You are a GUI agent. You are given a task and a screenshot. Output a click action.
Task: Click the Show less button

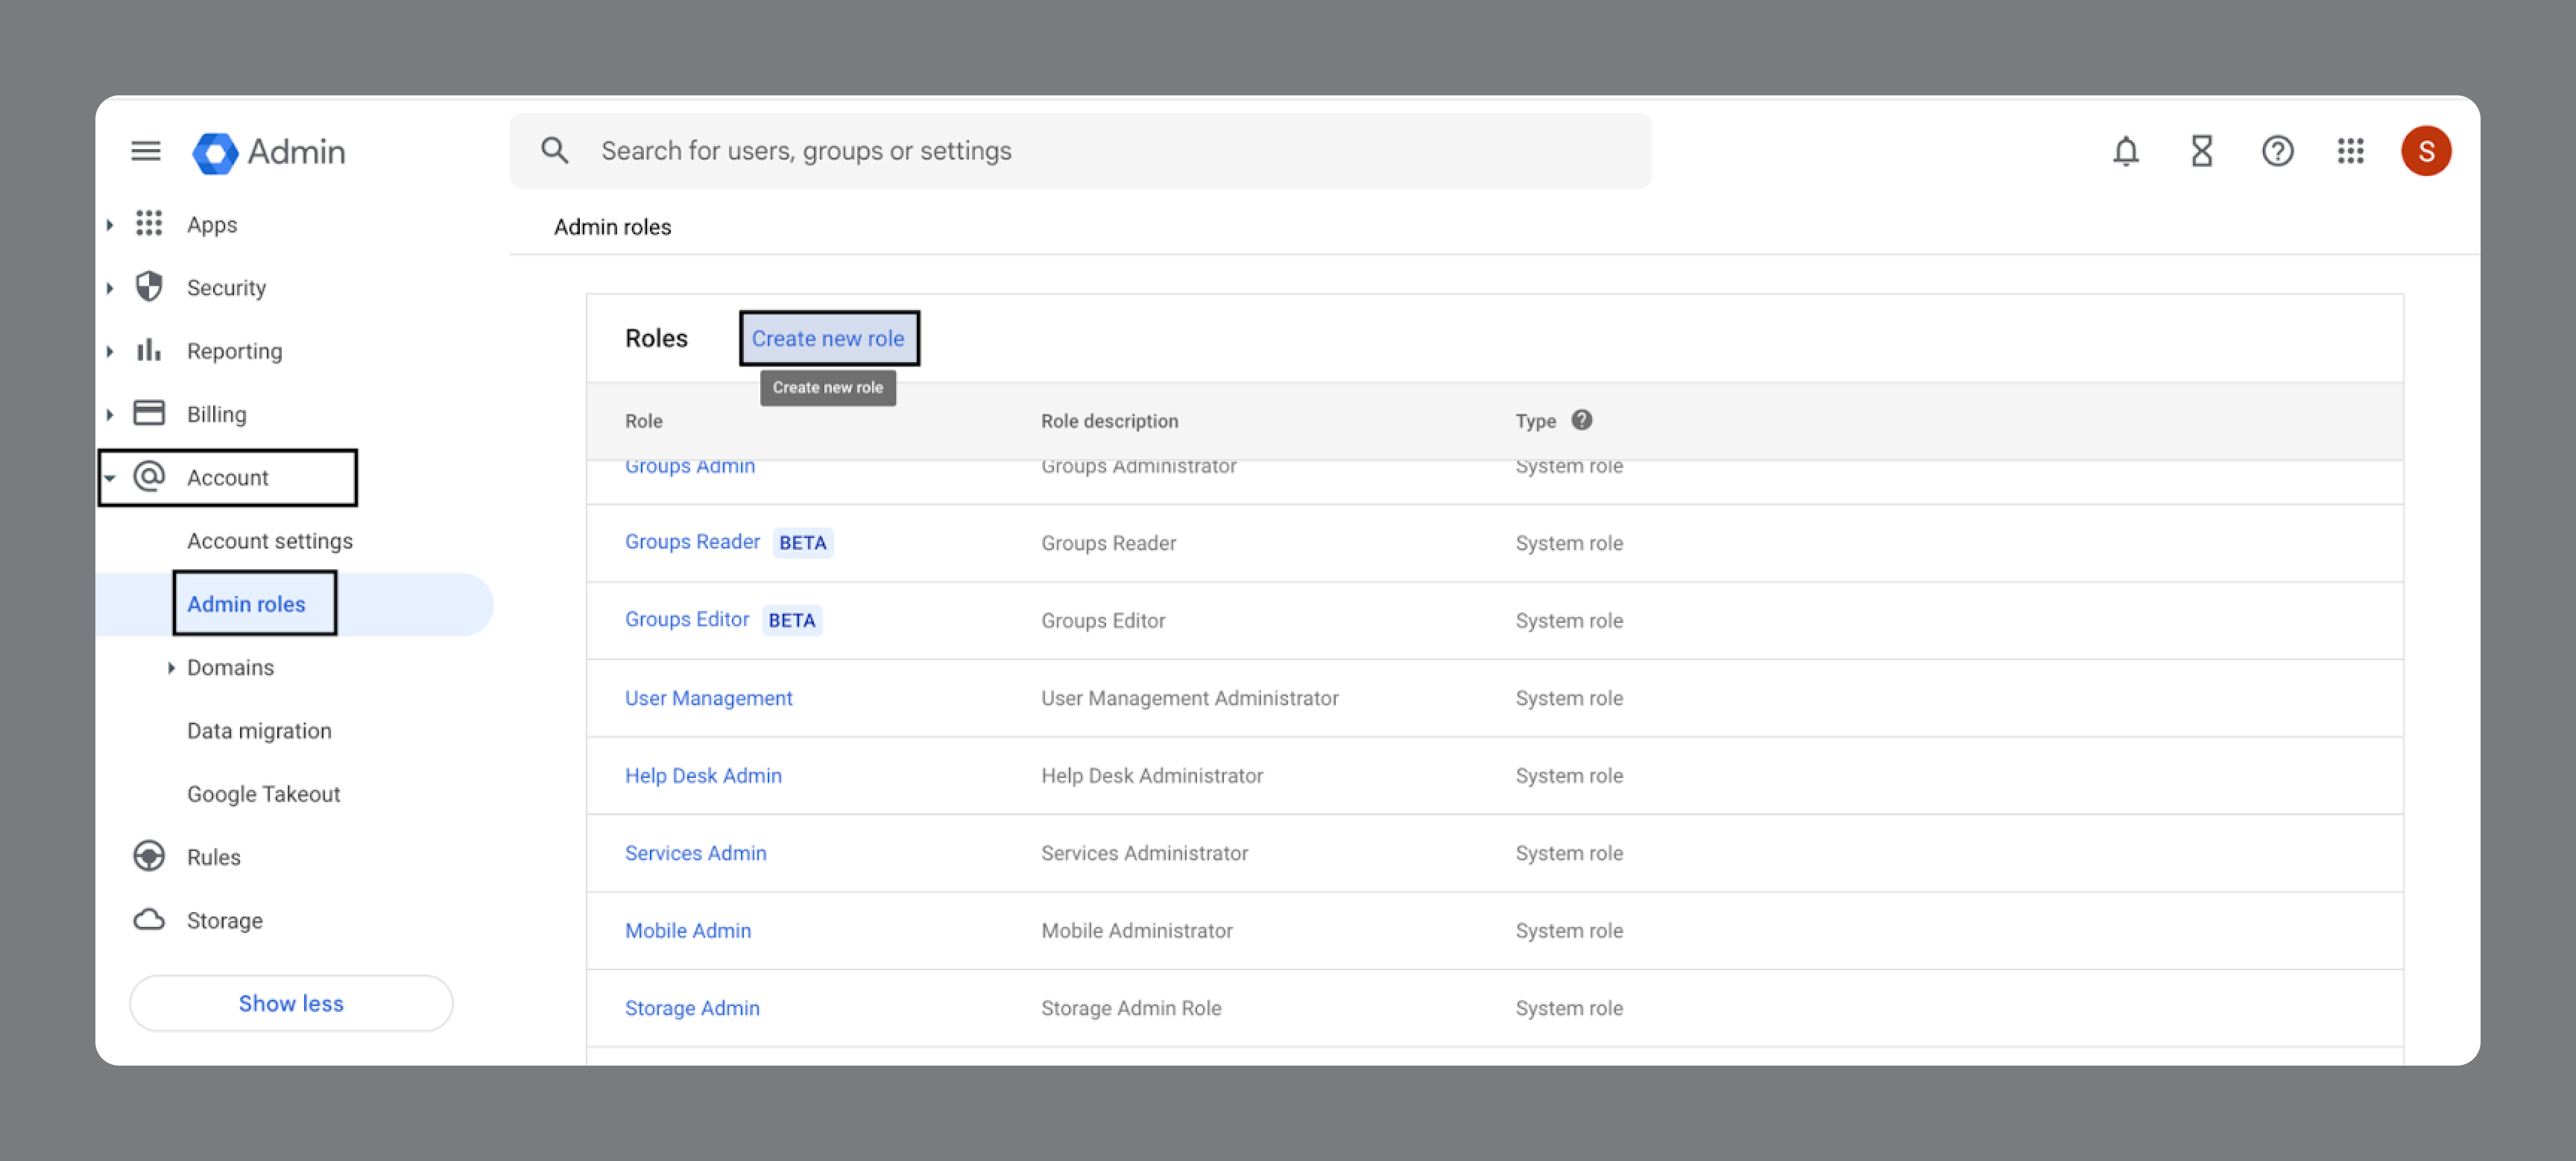tap(291, 1003)
